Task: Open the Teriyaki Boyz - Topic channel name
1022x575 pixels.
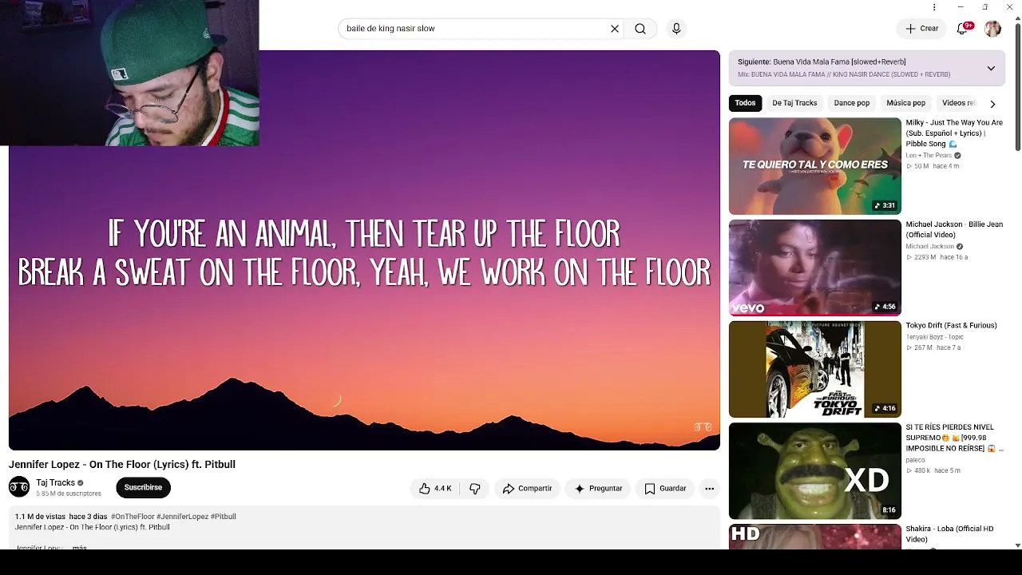Action: (x=934, y=337)
